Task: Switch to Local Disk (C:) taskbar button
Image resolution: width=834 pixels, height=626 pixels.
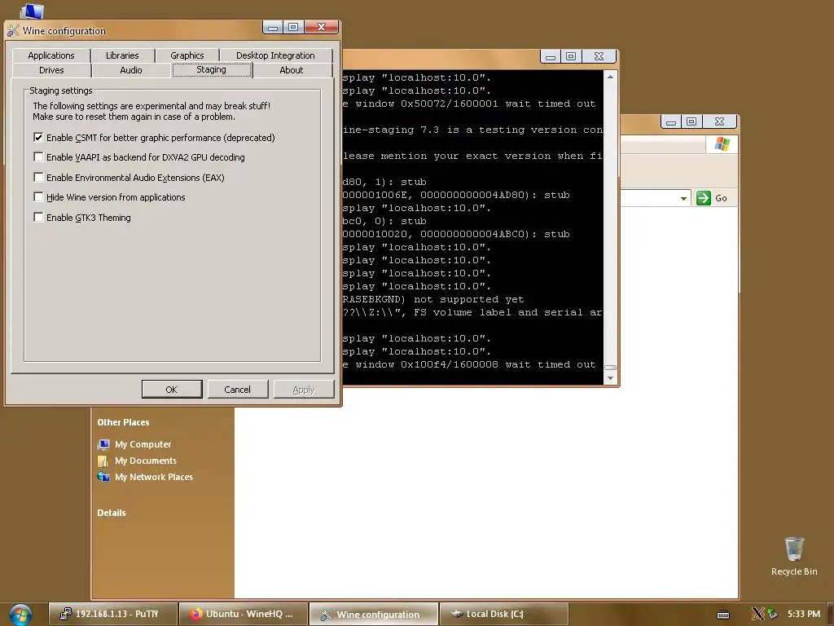Action: pos(503,615)
